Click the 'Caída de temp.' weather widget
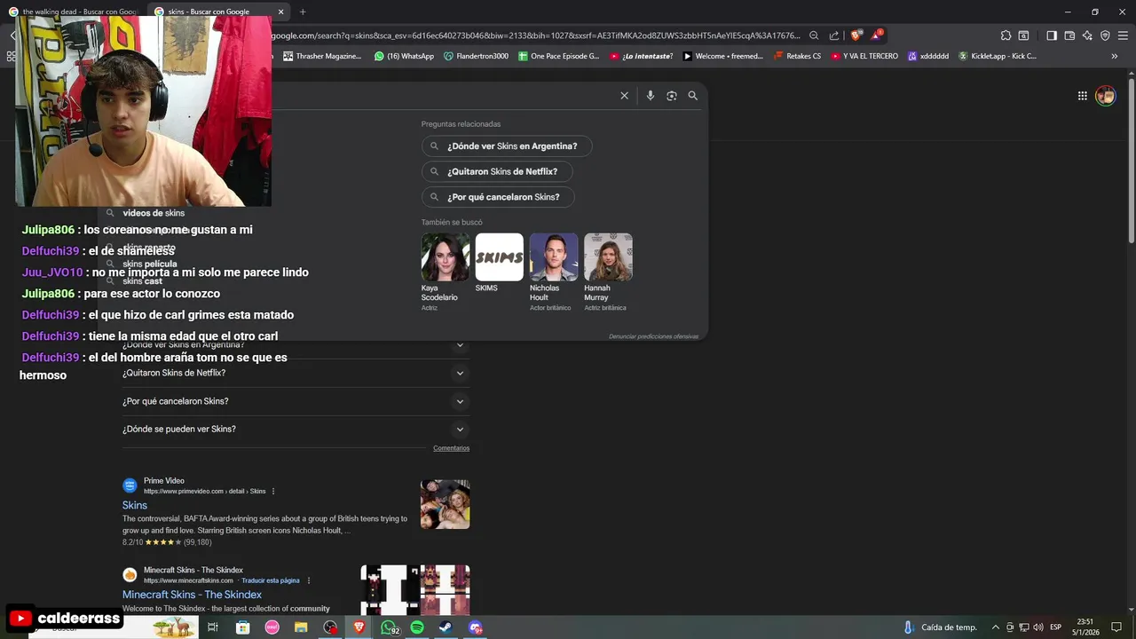 pos(940,627)
